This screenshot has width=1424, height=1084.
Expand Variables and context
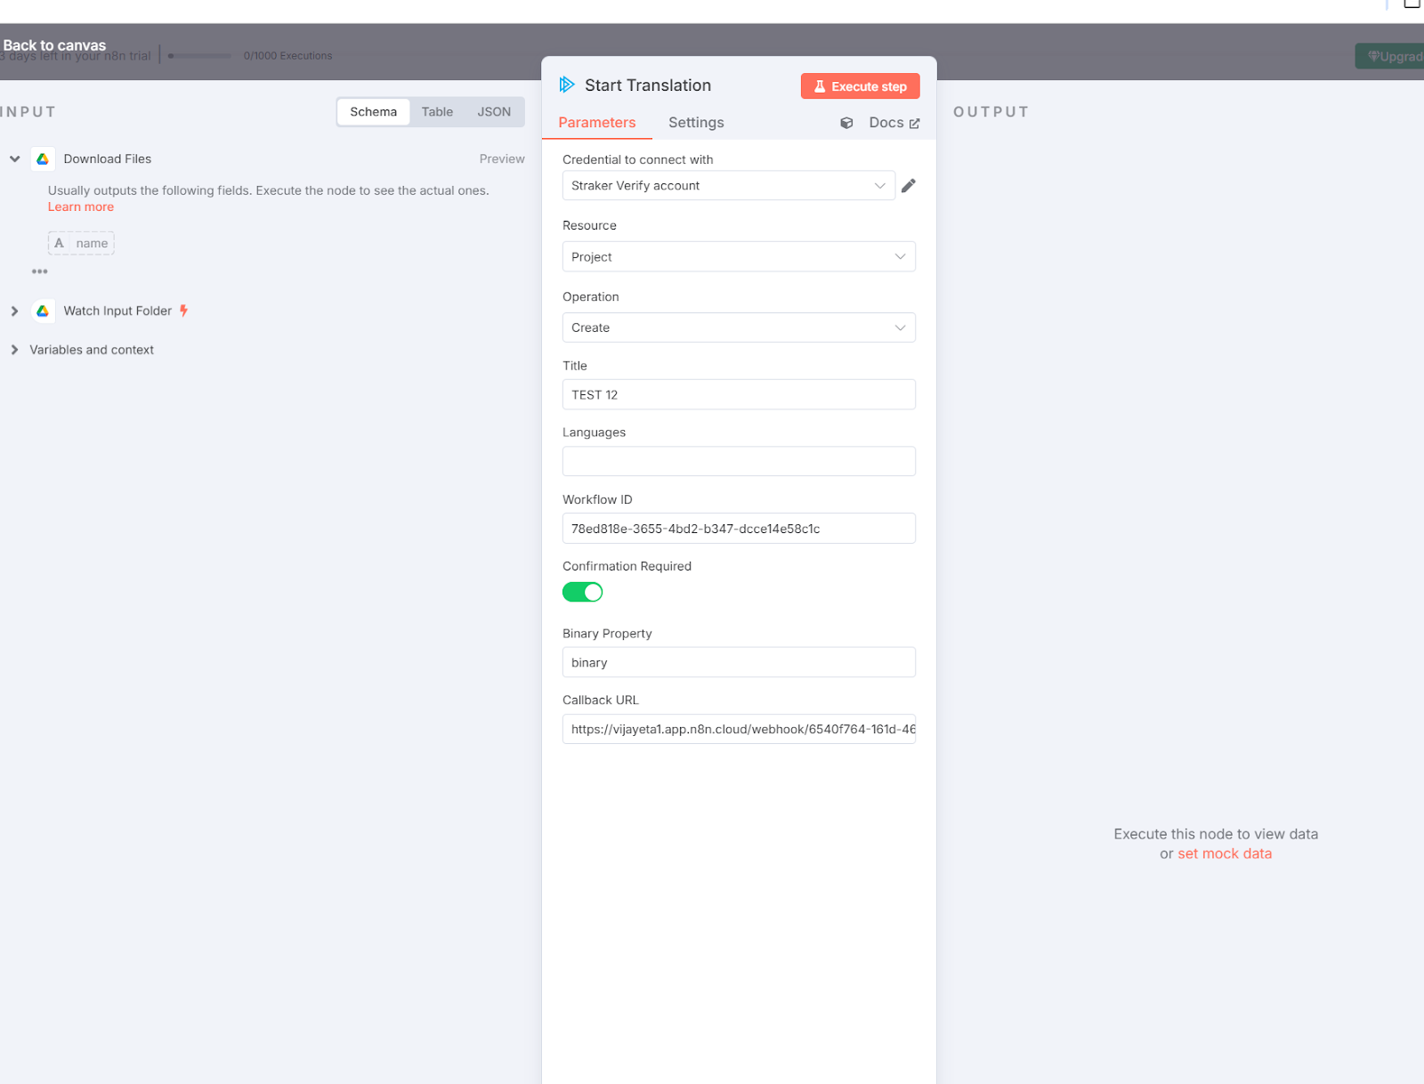click(15, 350)
